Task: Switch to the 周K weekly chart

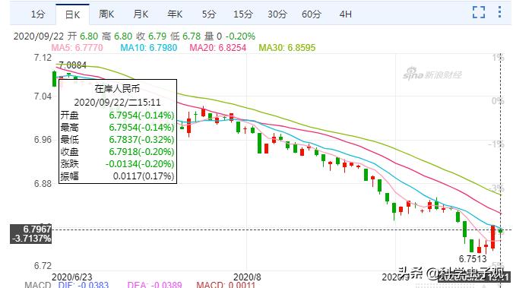Action: 106,14
